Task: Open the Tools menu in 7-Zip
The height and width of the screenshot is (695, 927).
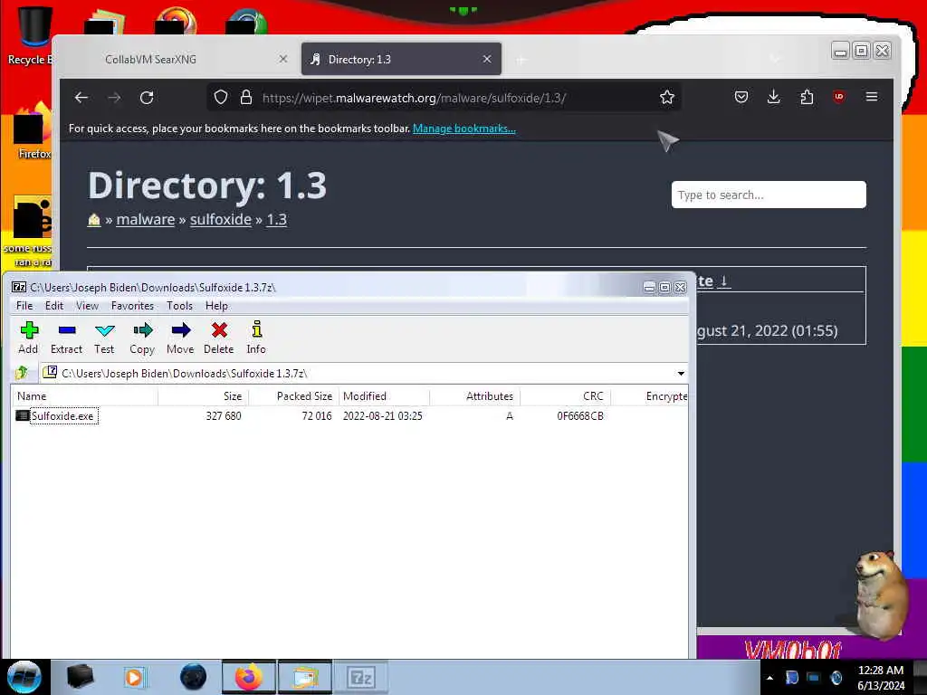Action: pos(179,306)
